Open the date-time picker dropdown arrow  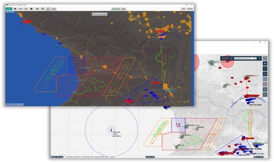click(x=255, y=58)
